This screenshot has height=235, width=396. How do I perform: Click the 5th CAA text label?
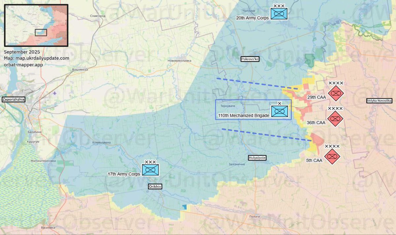point(314,160)
